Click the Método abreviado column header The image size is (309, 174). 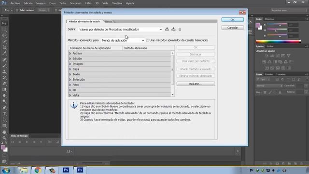[x=148, y=48]
